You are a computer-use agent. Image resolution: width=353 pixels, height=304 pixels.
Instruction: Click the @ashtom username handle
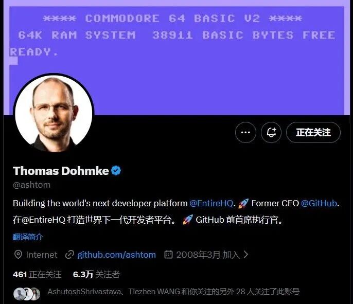pos(32,185)
